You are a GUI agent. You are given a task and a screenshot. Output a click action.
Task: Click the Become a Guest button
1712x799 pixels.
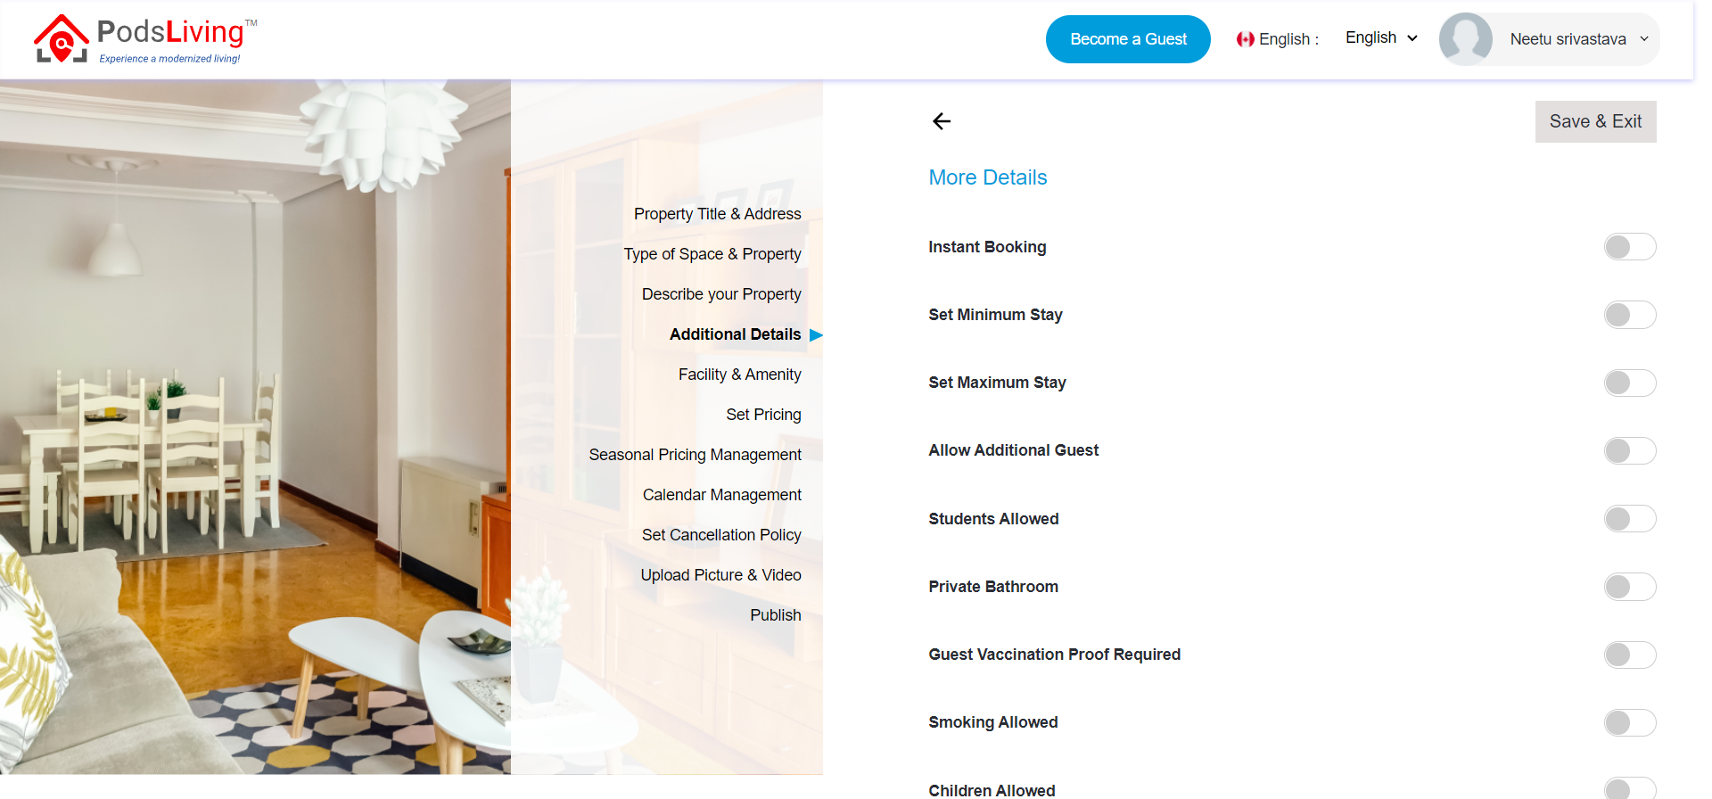pyautogui.click(x=1128, y=39)
